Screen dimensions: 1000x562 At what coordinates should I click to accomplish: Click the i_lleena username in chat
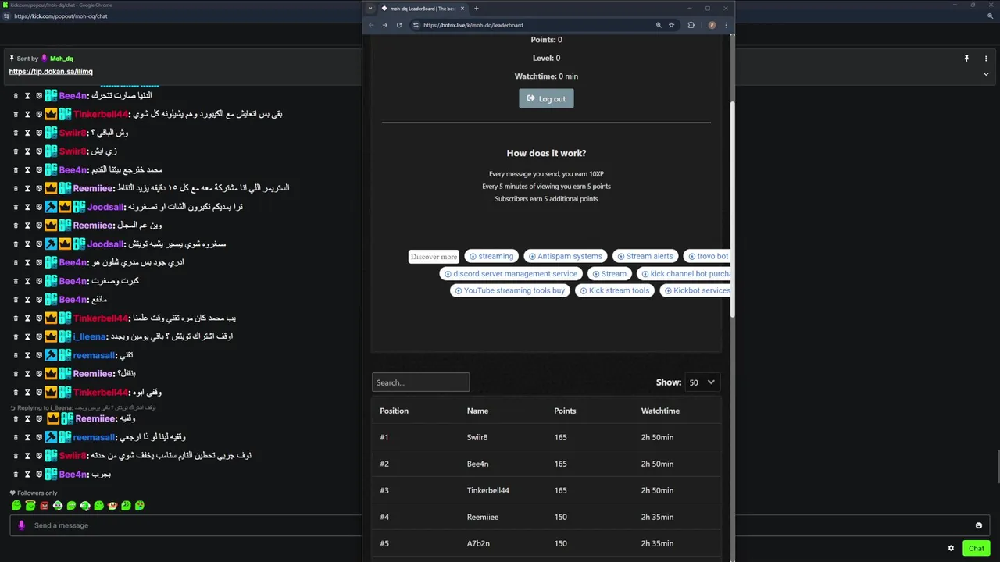89,336
